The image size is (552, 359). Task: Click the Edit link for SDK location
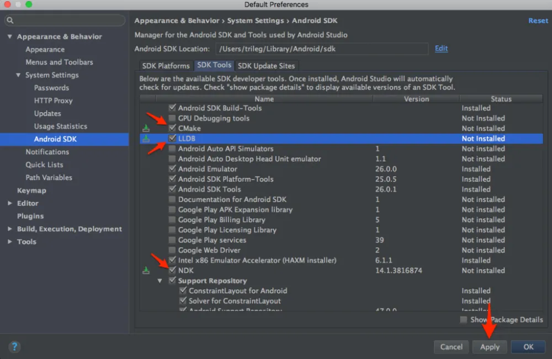click(x=441, y=49)
